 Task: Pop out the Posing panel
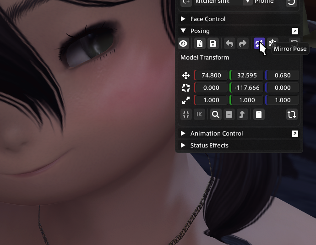click(x=295, y=31)
